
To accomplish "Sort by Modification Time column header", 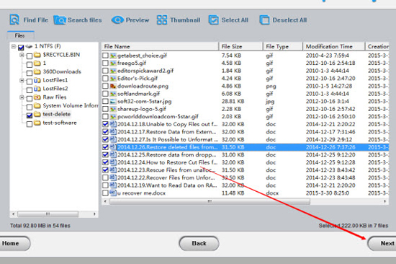I will click(334, 47).
